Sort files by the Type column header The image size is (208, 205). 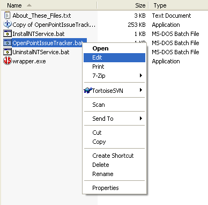(x=178, y=5)
